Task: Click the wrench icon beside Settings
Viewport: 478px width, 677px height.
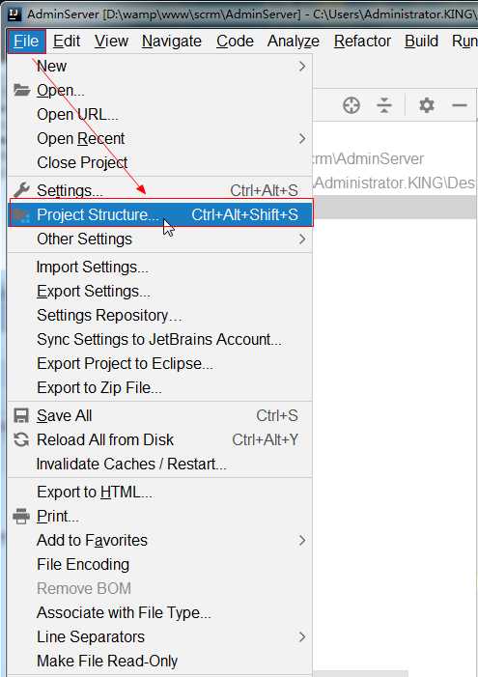Action: (21, 190)
